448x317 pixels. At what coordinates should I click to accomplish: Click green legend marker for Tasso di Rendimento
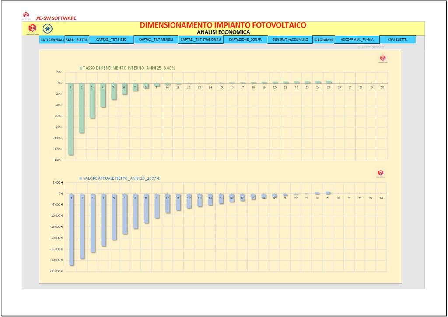click(x=81, y=68)
